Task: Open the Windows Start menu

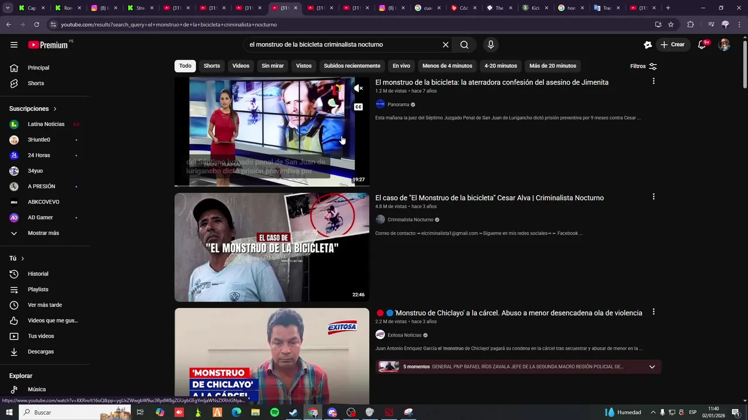Action: pos(9,412)
